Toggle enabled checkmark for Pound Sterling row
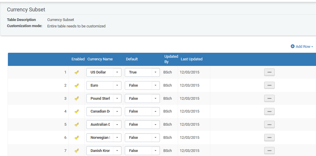Viewport: 316px width, 156px height. (x=77, y=99)
